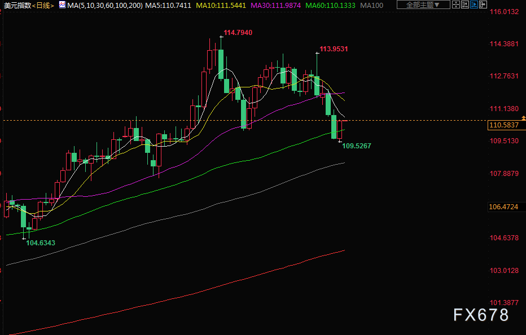This screenshot has width=526, height=335.
Task: Click the highlighted blue playback panel icon
Action: pyautogui.click(x=474, y=5)
